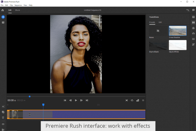Select the Transitions panel icon
The width and height of the screenshot is (196, 131).
(193, 22)
